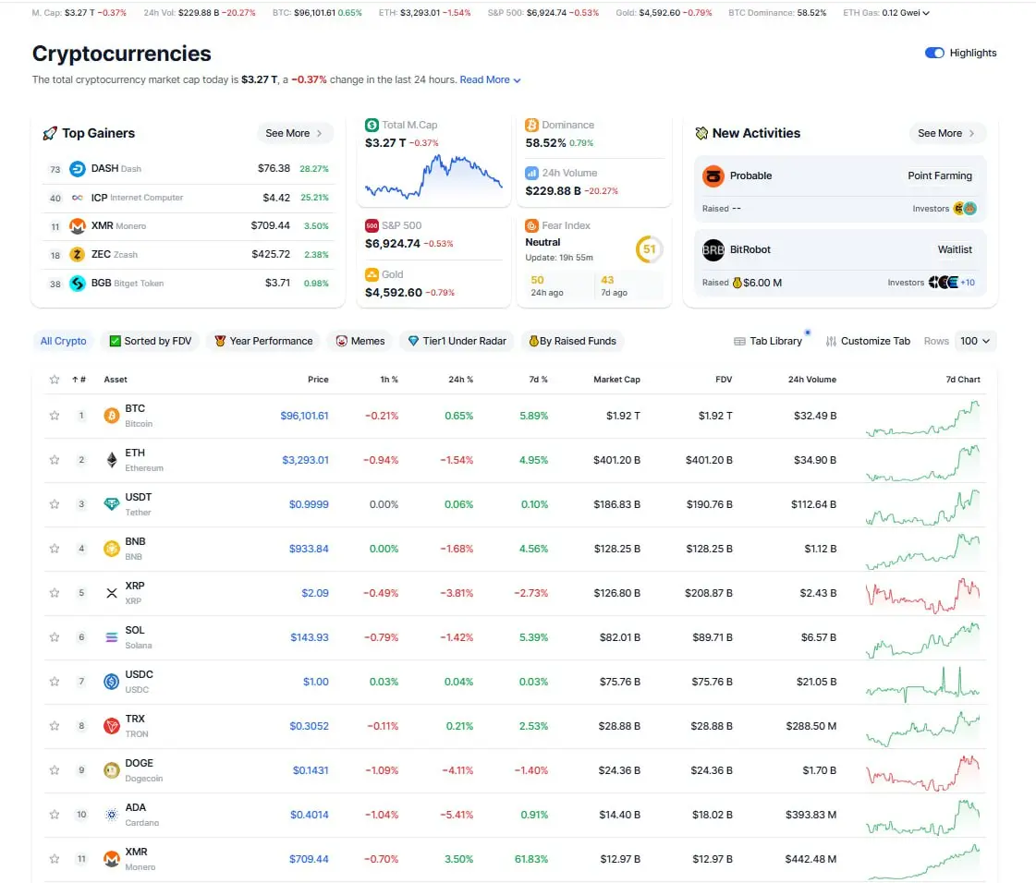Image resolution: width=1036 pixels, height=883 pixels.
Task: Open Customize Tab settings
Action: [x=868, y=341]
